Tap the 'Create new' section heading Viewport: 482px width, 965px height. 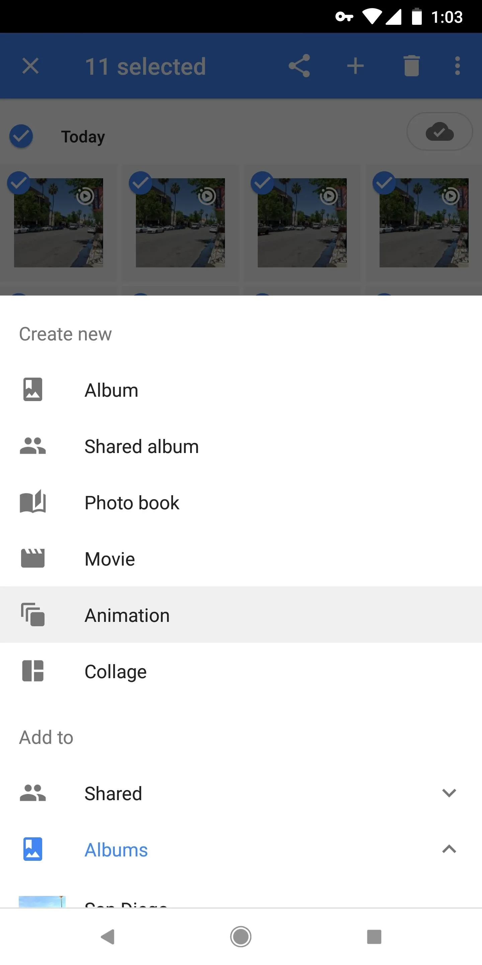[66, 334]
